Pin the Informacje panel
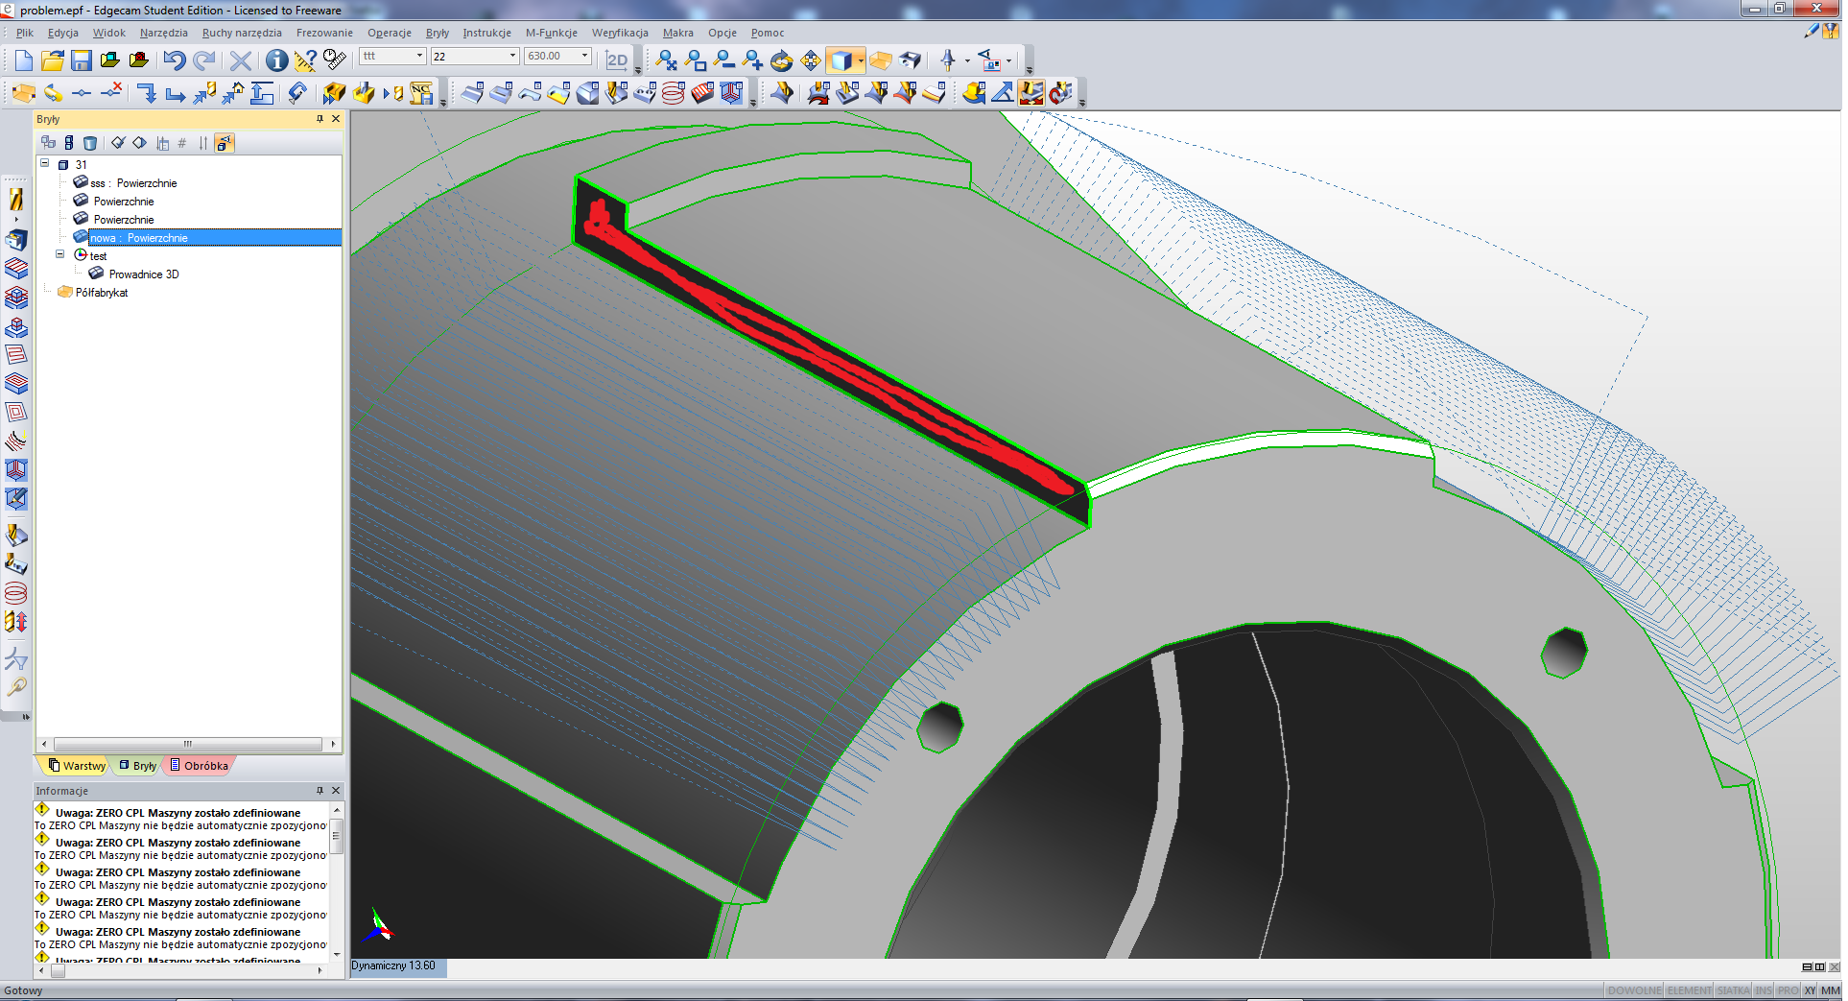This screenshot has height=1001, width=1848. [320, 791]
